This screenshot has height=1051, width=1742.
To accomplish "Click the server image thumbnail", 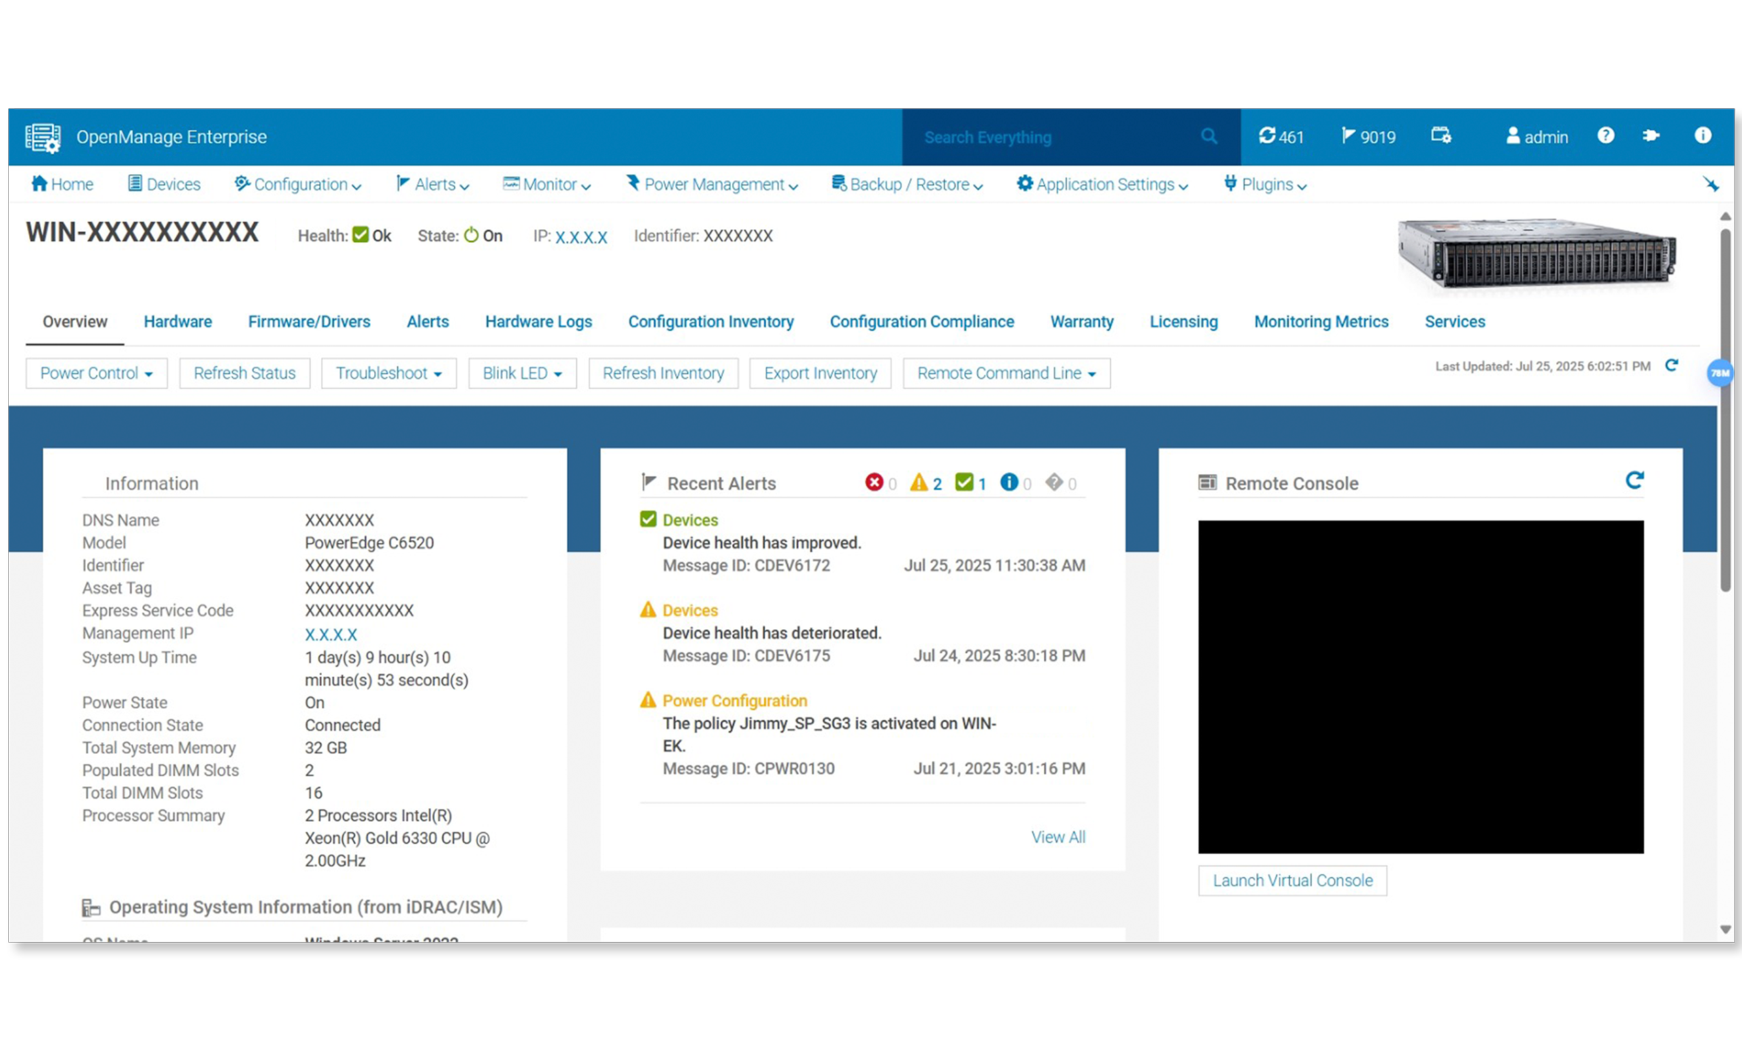I will pyautogui.click(x=1537, y=255).
